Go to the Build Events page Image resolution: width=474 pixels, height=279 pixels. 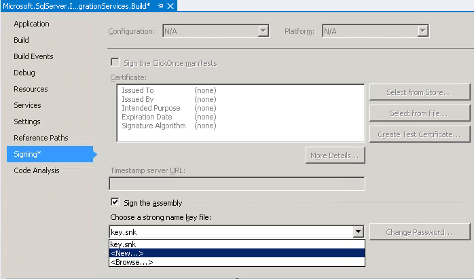click(33, 56)
